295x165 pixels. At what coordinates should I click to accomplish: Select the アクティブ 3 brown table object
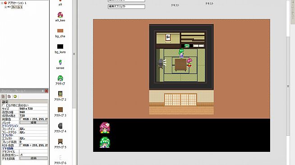[x=60, y=110]
